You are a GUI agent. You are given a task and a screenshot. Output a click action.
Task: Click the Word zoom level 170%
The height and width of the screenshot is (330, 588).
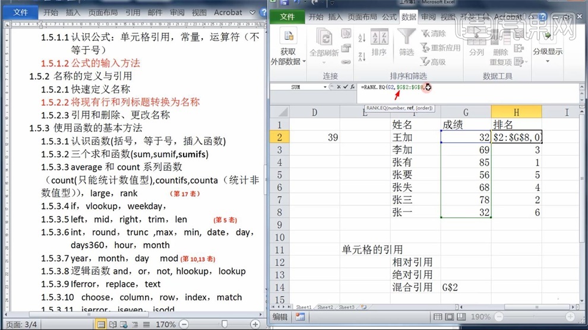[x=165, y=325]
